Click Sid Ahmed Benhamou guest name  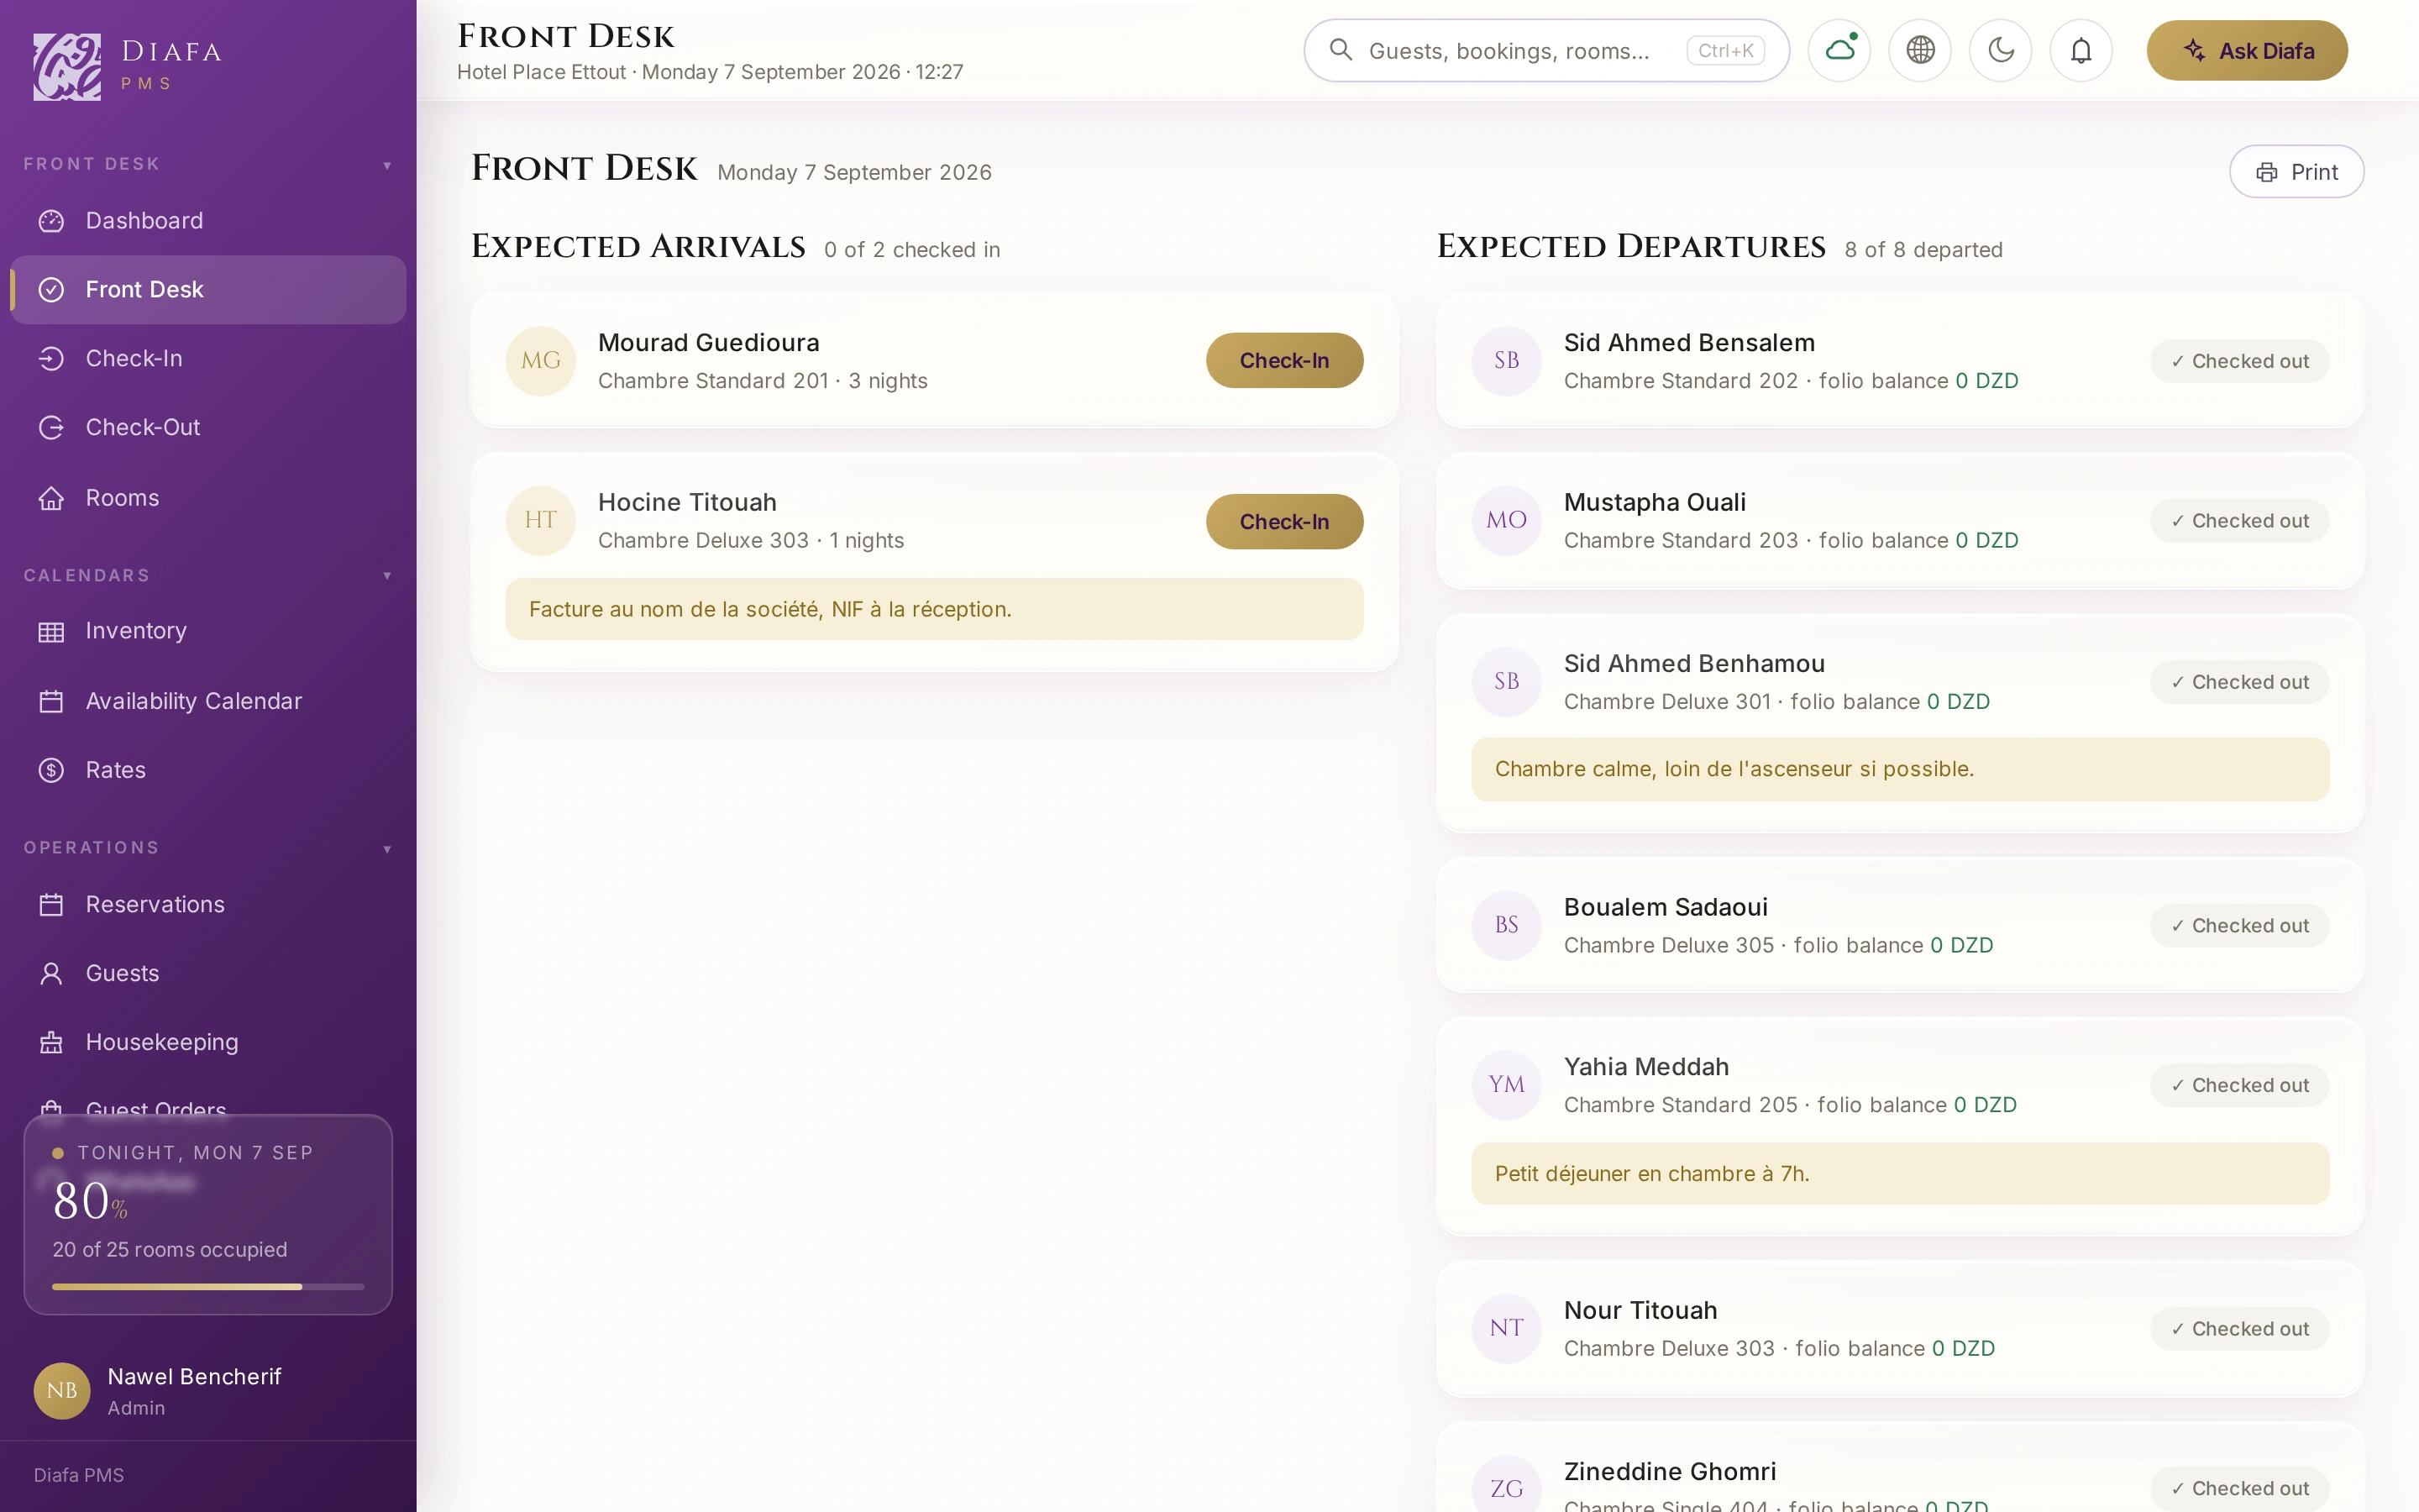click(1694, 664)
